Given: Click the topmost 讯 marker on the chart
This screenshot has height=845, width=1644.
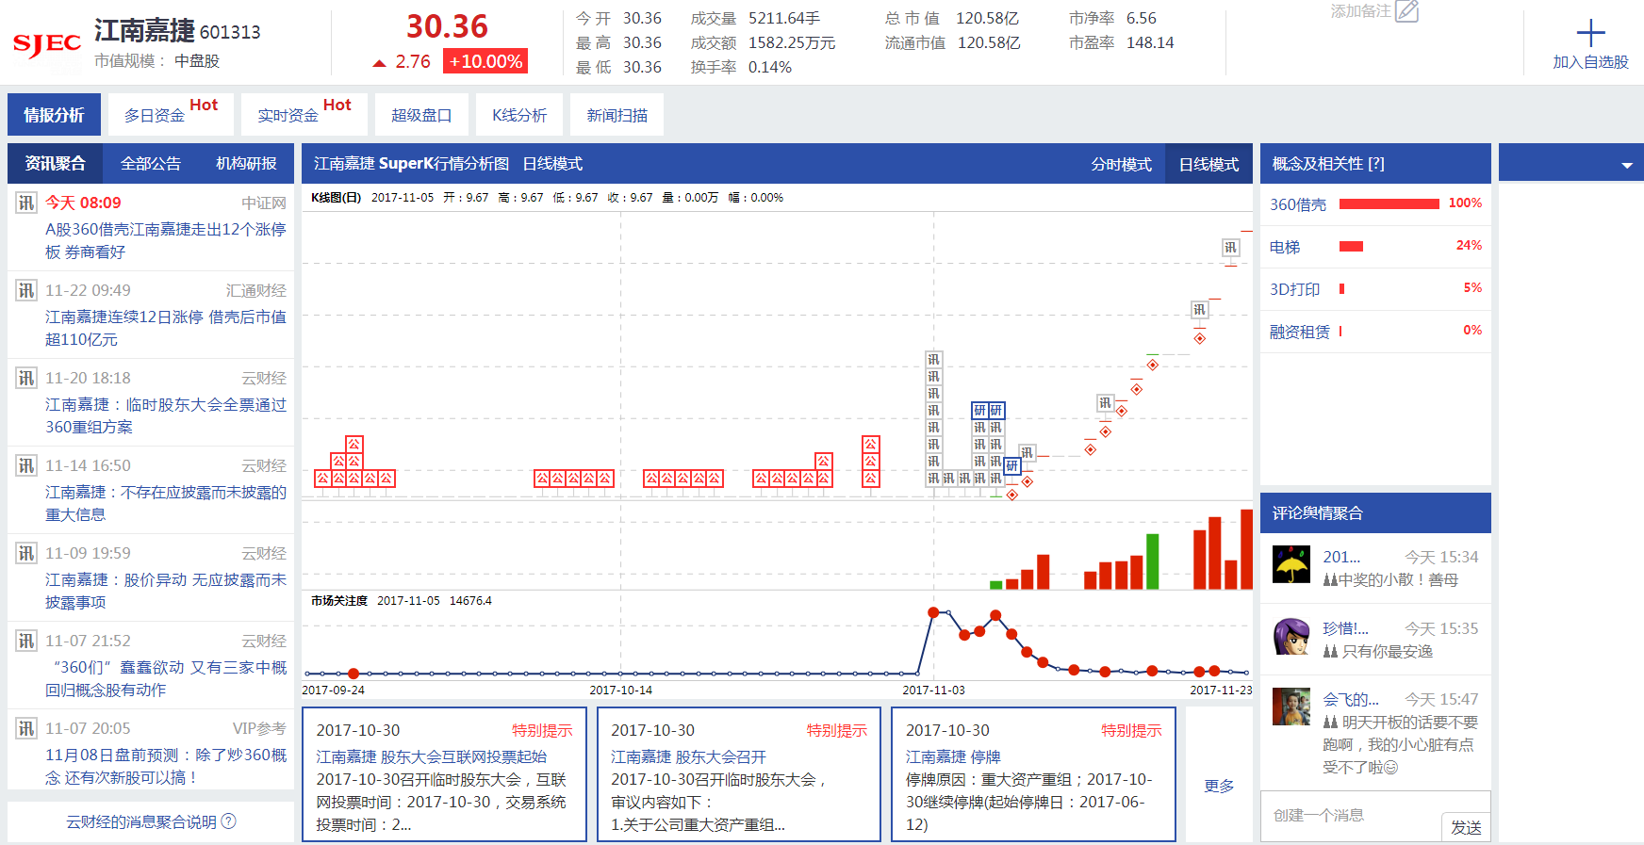Looking at the screenshot, I should pyautogui.click(x=1230, y=248).
